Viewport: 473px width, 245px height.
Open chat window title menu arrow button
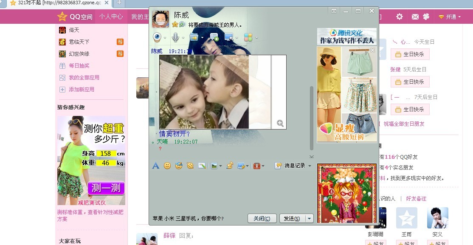click(x=334, y=11)
